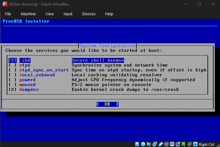Click the network adapters status icon
220x147 pixels.
tap(155, 144)
